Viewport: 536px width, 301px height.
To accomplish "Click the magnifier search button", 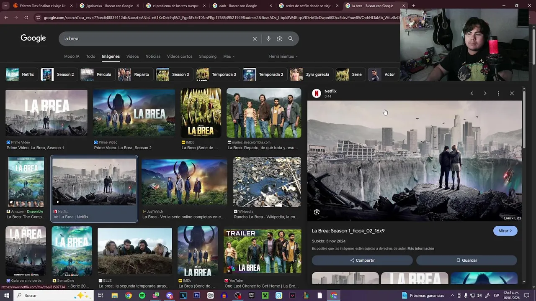I will [x=291, y=38].
